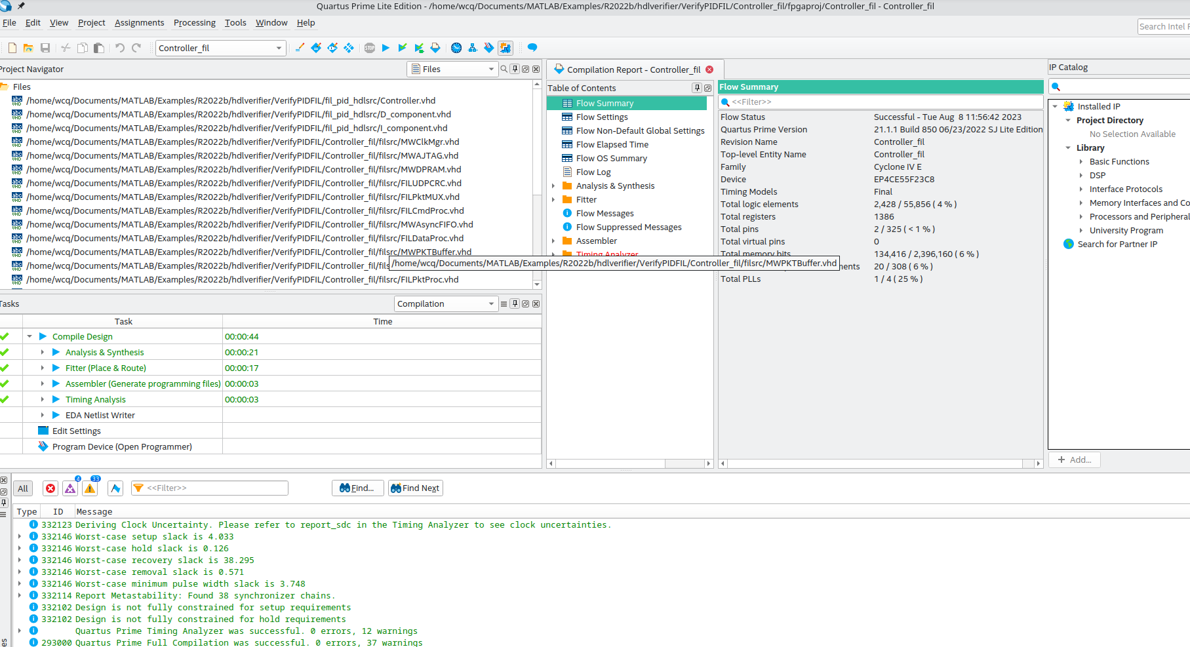Click the Search Intel field at top right
This screenshot has width=1190, height=647.
click(x=1164, y=26)
